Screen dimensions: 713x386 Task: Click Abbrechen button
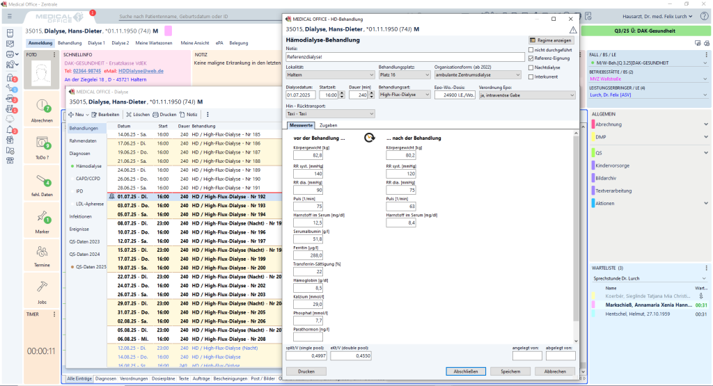pos(555,371)
